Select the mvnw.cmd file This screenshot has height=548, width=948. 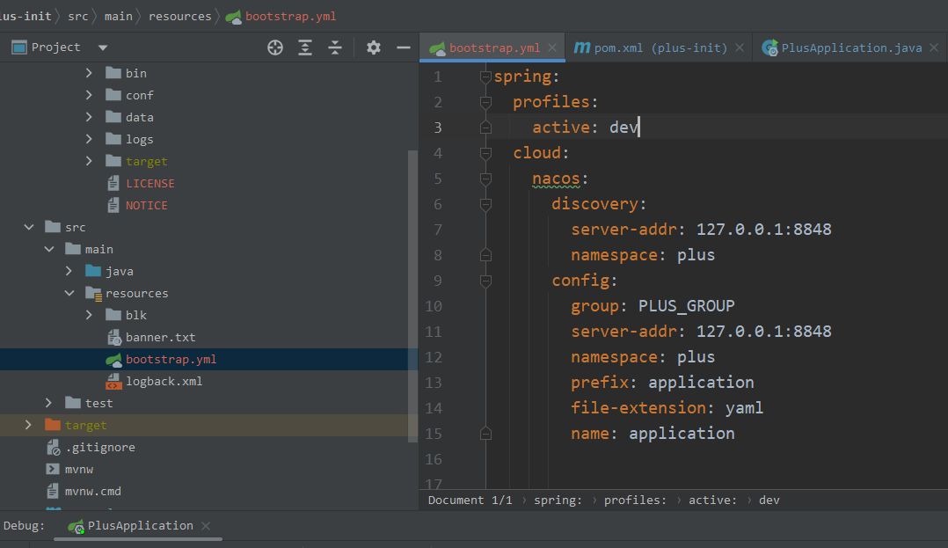coord(92,491)
